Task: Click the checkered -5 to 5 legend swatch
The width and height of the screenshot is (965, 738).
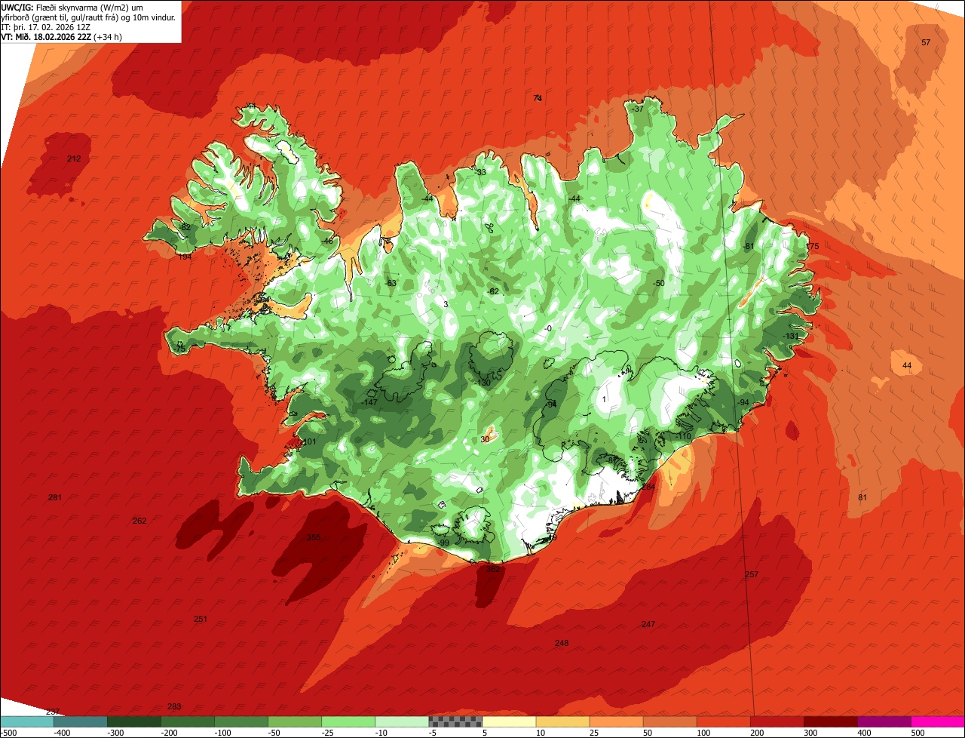Action: 455,721
